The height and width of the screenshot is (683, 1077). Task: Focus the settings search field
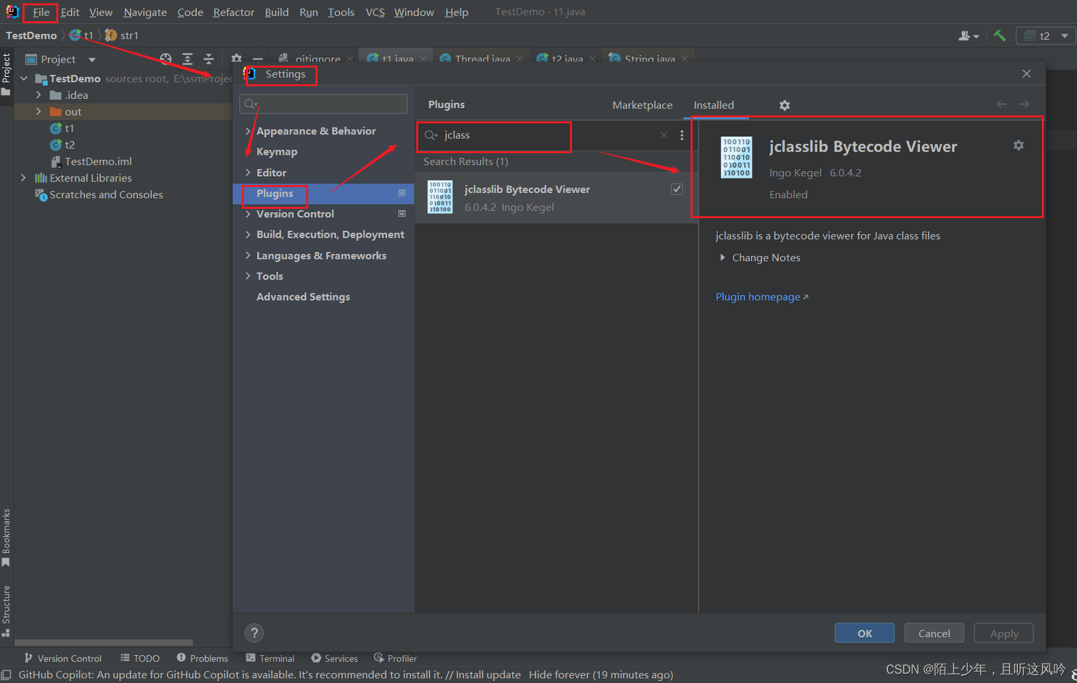click(x=323, y=104)
